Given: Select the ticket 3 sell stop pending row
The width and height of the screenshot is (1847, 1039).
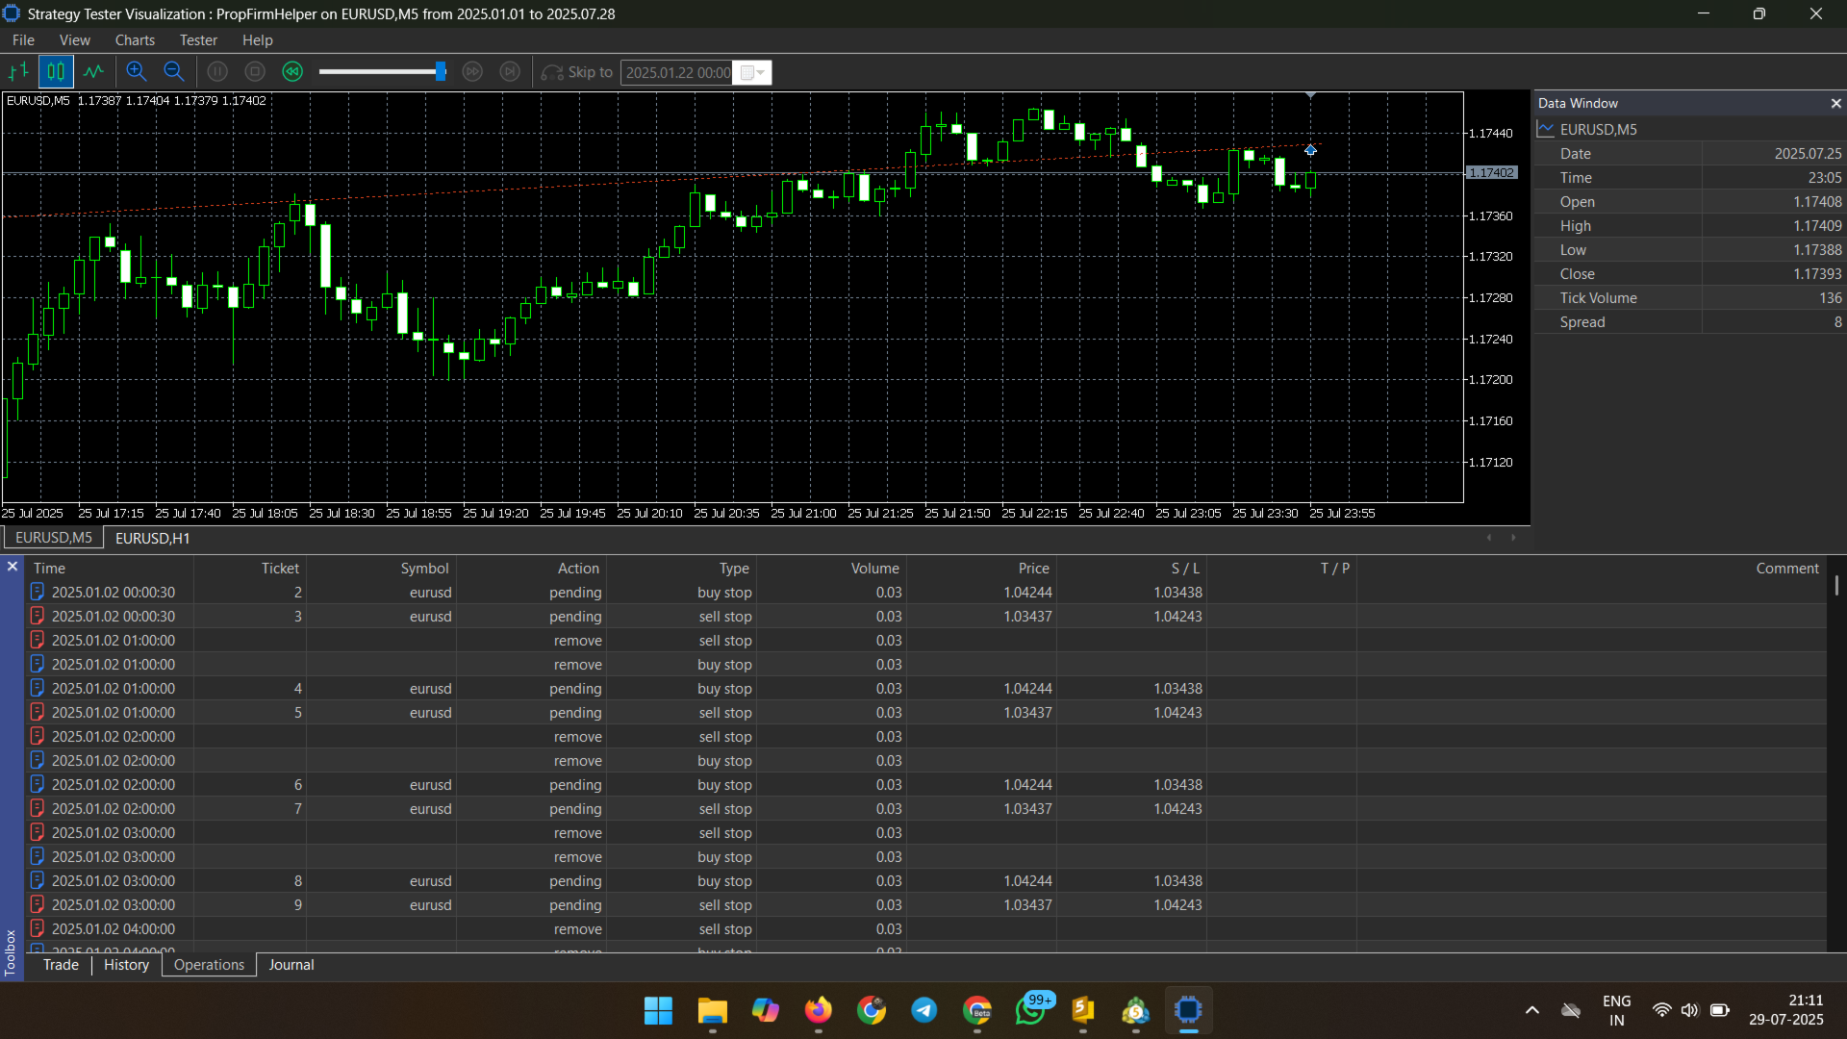Looking at the screenshot, I should (925, 616).
